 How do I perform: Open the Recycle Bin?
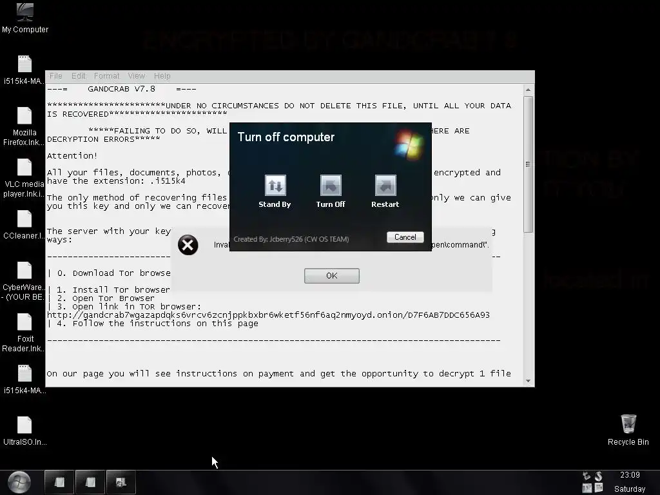click(x=628, y=430)
